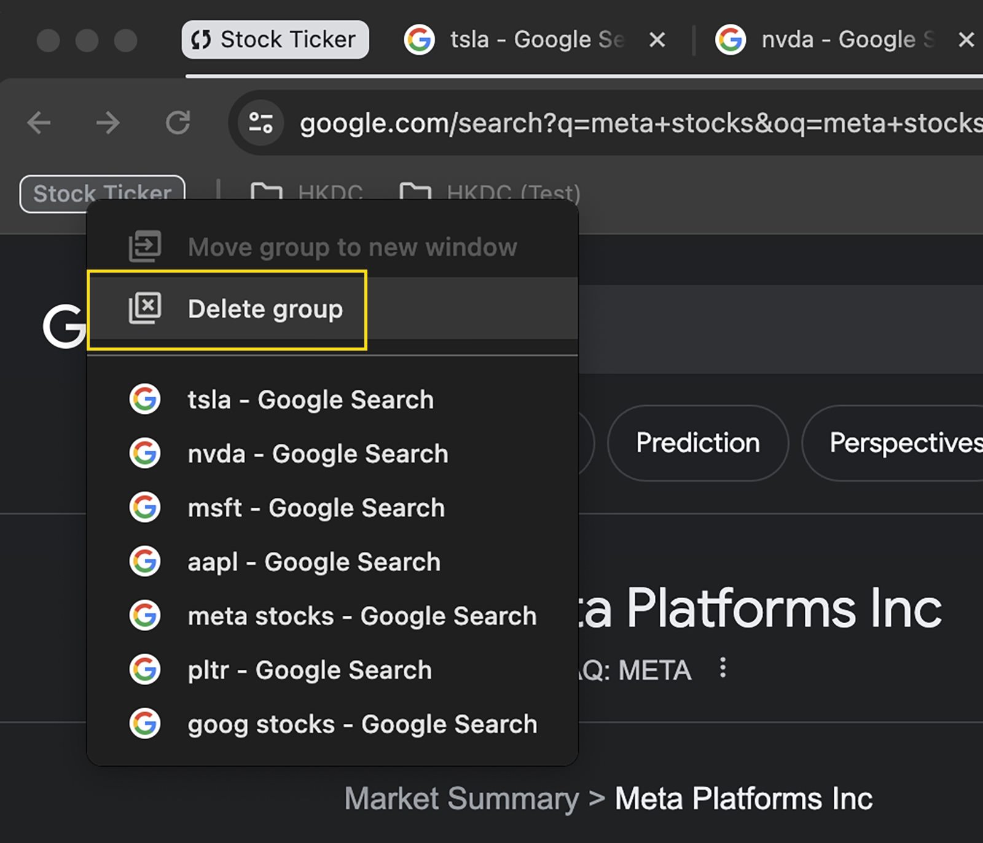This screenshot has width=983, height=843.
Task: Open the HKDC (Test) bookmarks folder
Action: point(490,193)
